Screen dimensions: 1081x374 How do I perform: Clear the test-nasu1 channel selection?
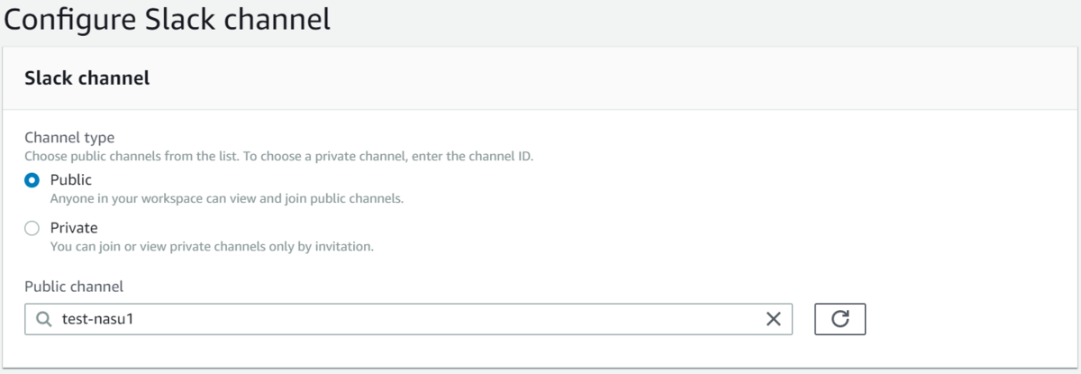click(x=773, y=319)
